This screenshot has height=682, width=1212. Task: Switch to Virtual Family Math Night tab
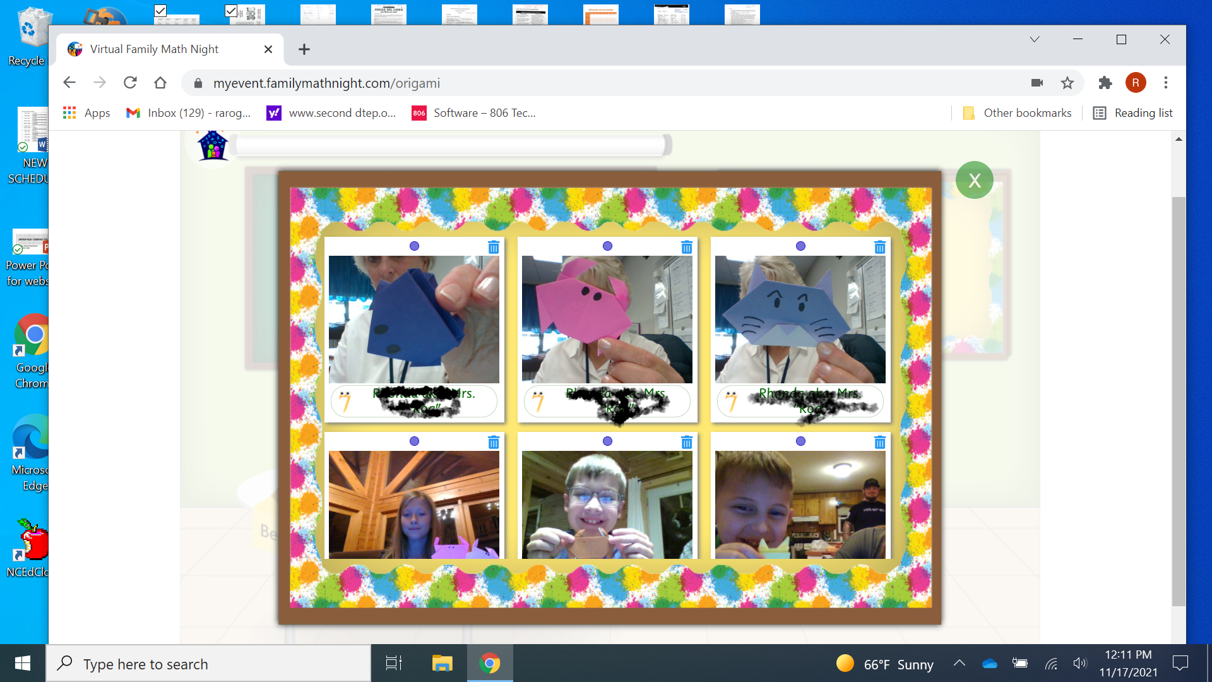tap(155, 49)
